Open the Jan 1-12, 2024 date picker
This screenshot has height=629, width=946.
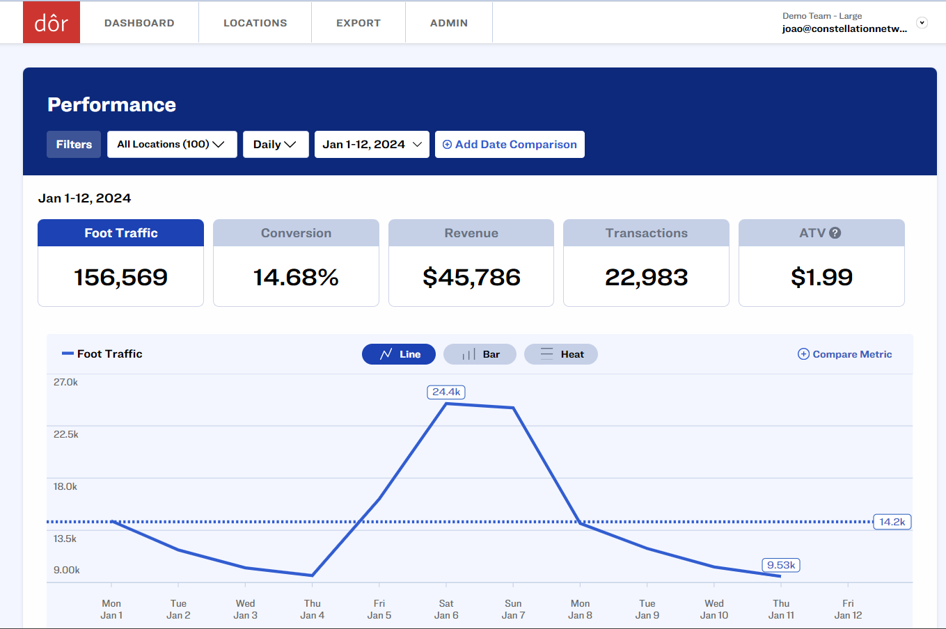pos(372,145)
